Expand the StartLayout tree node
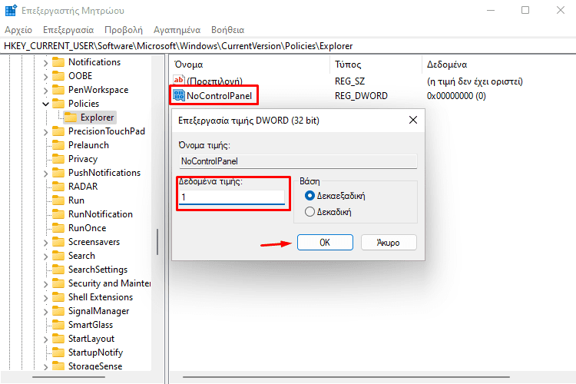 (45, 339)
